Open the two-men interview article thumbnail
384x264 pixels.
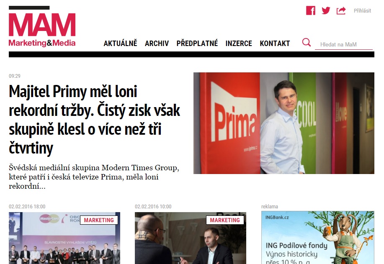(x=191, y=238)
